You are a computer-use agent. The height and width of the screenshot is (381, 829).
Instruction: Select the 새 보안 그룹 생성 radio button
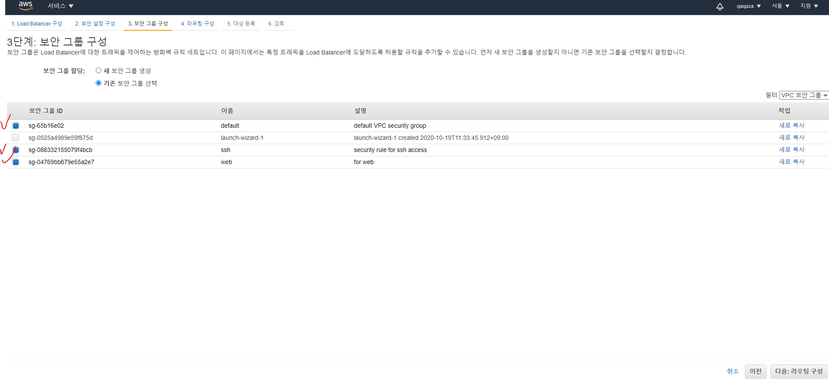point(99,71)
